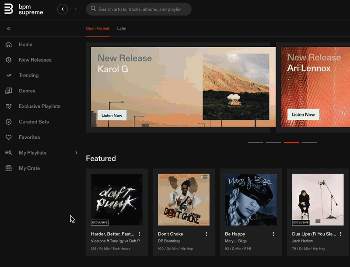The height and width of the screenshot is (267, 350).
Task: Select the active orange carousel indicator
Action: (291, 142)
